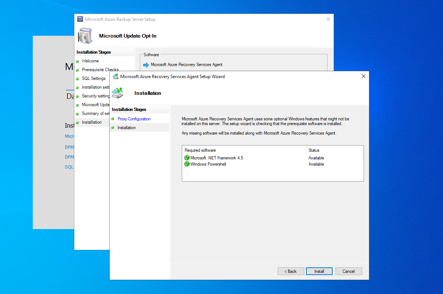Click the green bullet beside Welcome
Viewport: 443px width, 294px height.
[77, 61]
